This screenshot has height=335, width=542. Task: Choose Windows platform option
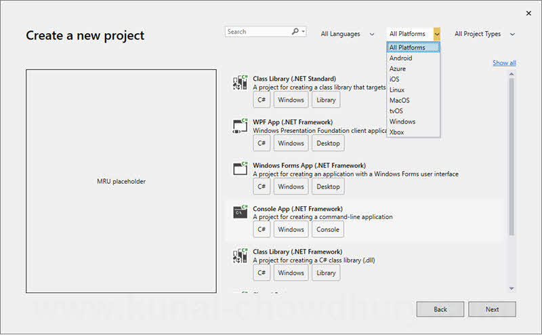coord(413,121)
